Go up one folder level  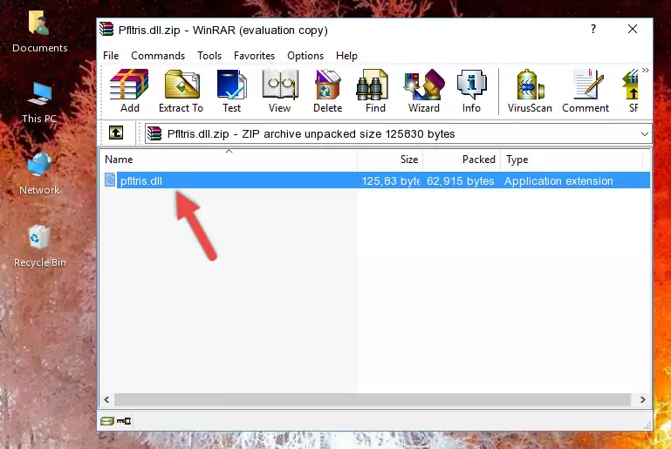coord(116,133)
